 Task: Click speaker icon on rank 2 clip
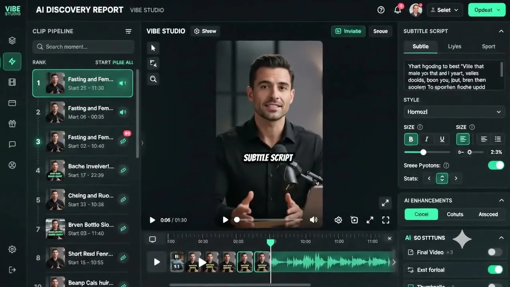point(123,112)
